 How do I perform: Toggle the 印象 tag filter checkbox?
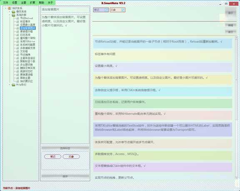click(123, 10)
